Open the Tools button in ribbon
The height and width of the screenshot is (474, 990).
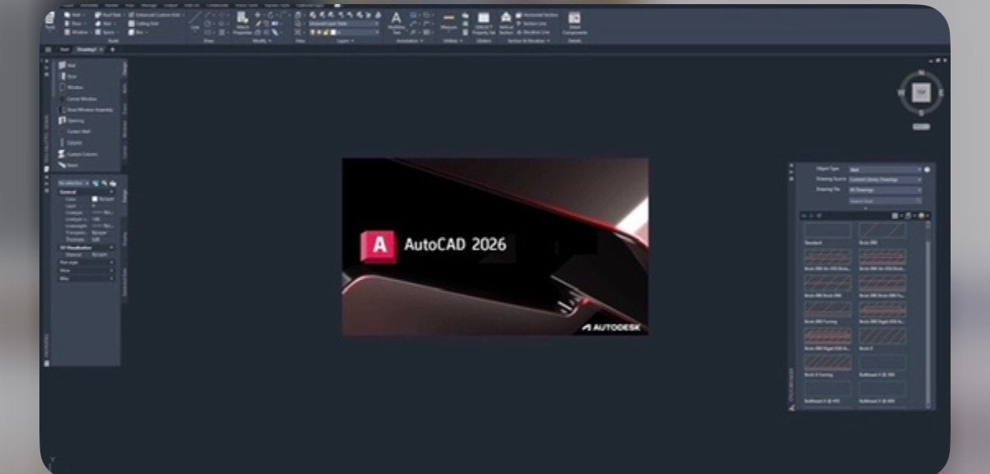[50, 21]
